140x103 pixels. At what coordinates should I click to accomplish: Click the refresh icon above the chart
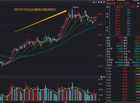tap(96, 2)
